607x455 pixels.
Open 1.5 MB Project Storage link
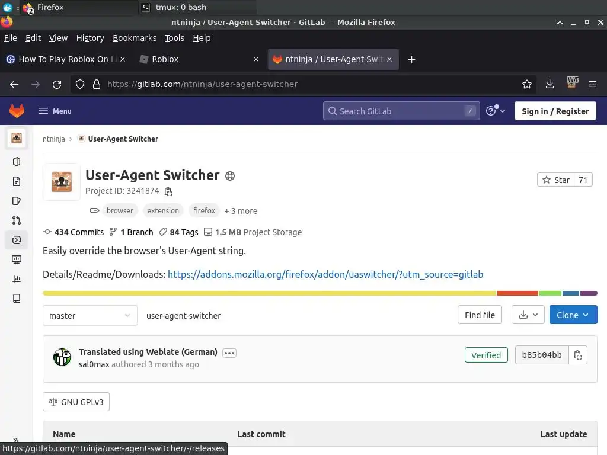pyautogui.click(x=253, y=232)
